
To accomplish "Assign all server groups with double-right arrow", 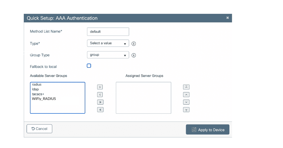I will (x=100, y=102).
